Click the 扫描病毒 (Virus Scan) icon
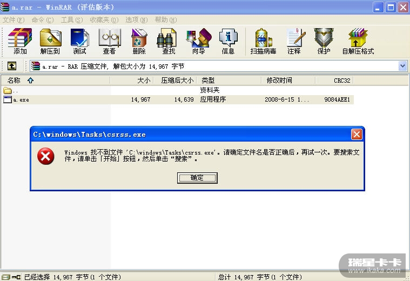410x281 pixels. [263, 41]
